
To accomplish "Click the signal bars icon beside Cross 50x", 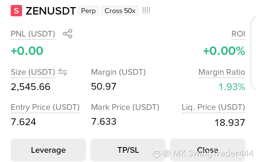I will (x=146, y=11).
